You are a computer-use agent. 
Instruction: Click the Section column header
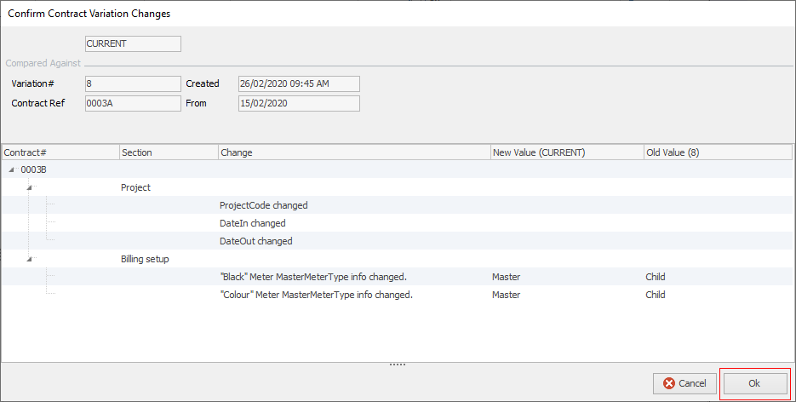(x=169, y=152)
